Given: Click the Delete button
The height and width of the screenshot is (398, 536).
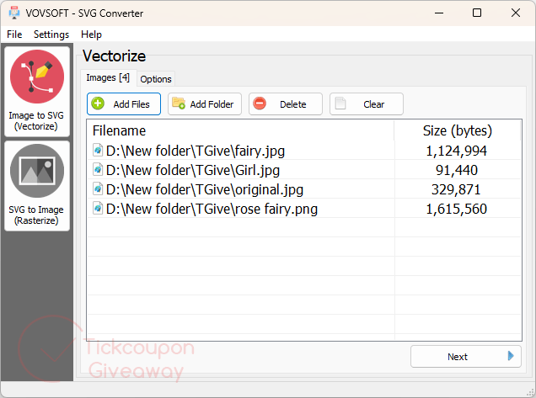Looking at the screenshot, I should (x=286, y=104).
